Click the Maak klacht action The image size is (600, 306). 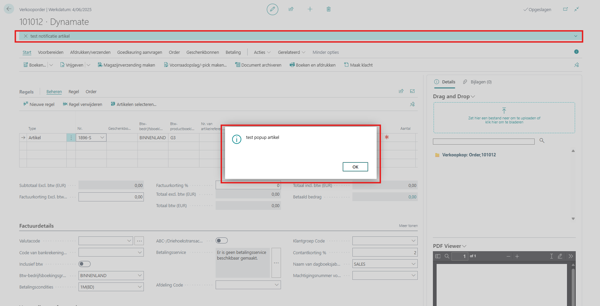click(358, 65)
